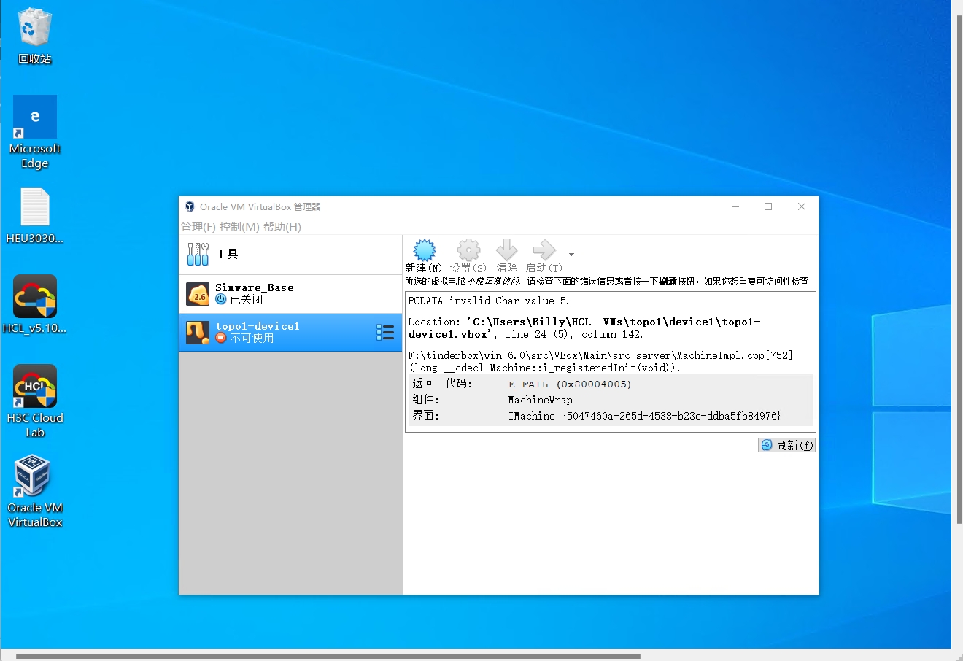Select the Simware_Base VM icon
Viewport: 963px width, 661px height.
tap(198, 294)
